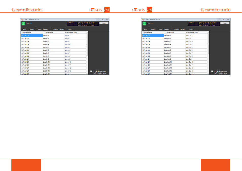Select highlighted uTRACK24 device cell of Line In 1
This screenshot has width=242, height=171.
click(x=32, y=35)
